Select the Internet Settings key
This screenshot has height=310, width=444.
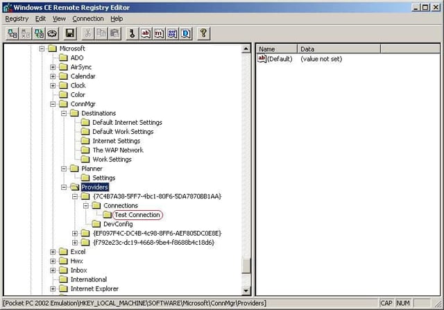117,141
